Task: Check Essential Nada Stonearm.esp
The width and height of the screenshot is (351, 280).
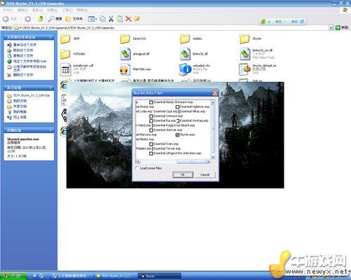Action: [x=151, y=102]
